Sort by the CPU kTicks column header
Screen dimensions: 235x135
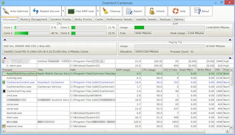coord(171,70)
